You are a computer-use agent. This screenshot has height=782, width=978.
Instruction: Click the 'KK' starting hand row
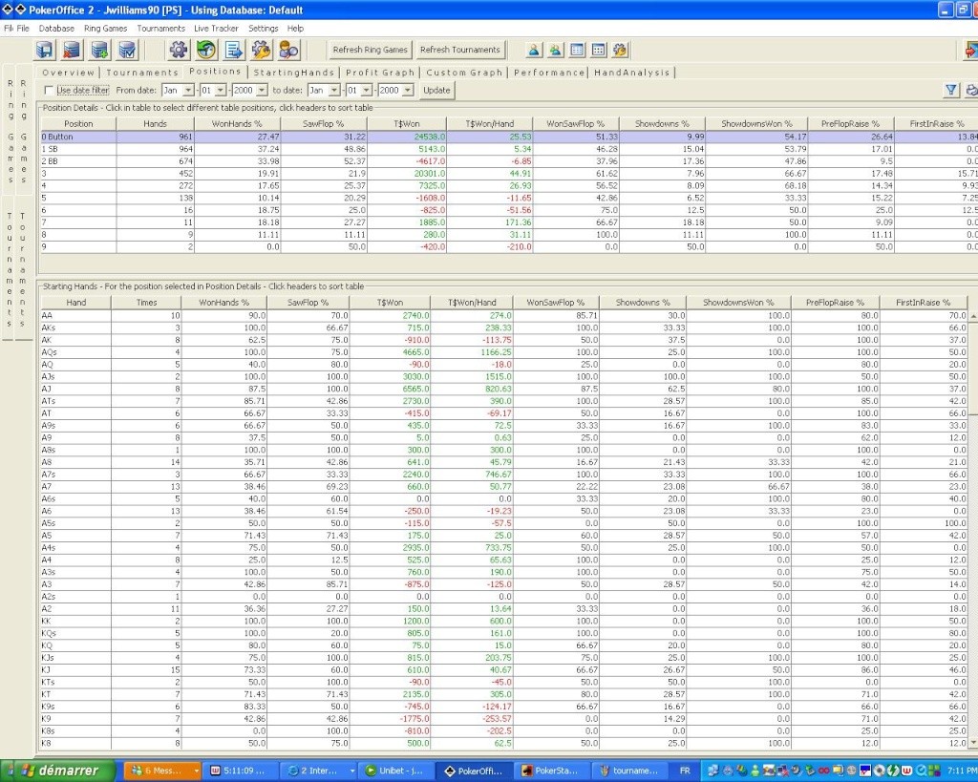(x=504, y=621)
